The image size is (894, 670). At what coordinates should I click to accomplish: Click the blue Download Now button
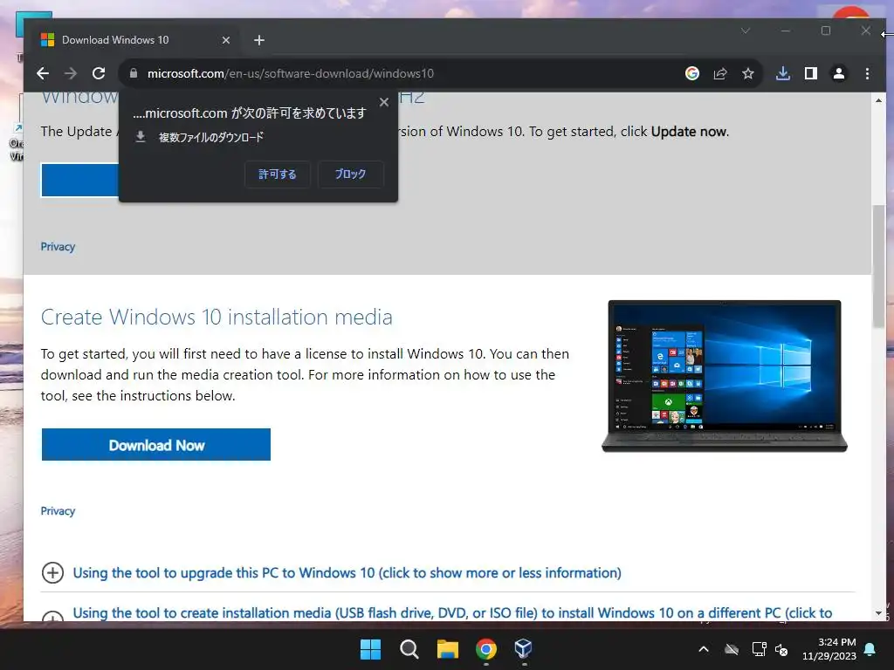[x=156, y=444]
